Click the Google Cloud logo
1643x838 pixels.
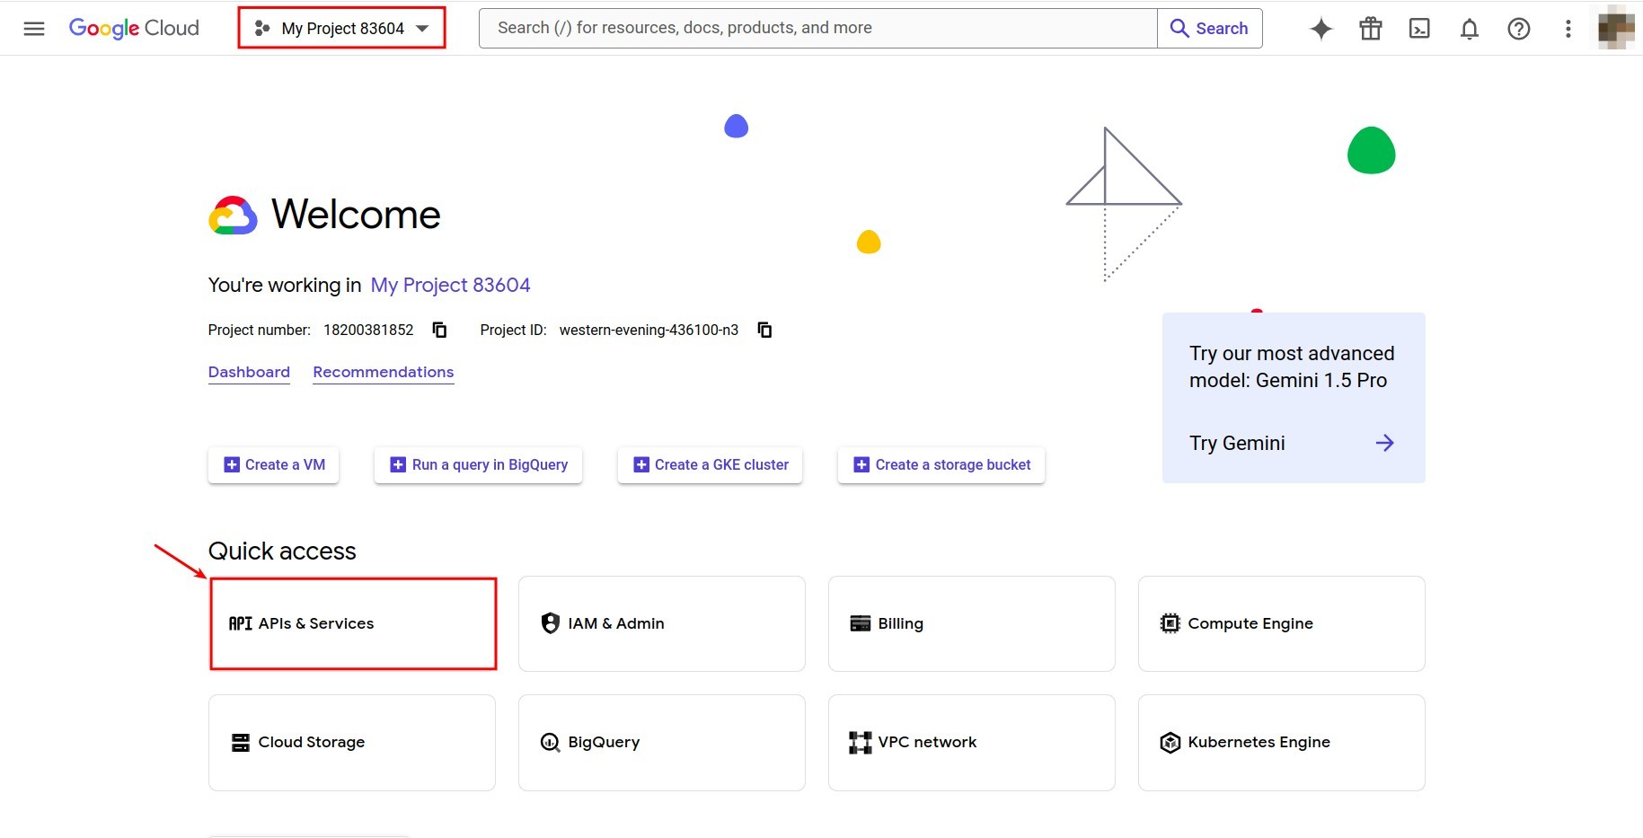click(x=133, y=28)
